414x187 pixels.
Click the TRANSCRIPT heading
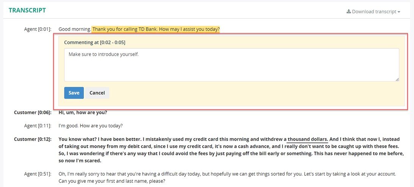27,10
